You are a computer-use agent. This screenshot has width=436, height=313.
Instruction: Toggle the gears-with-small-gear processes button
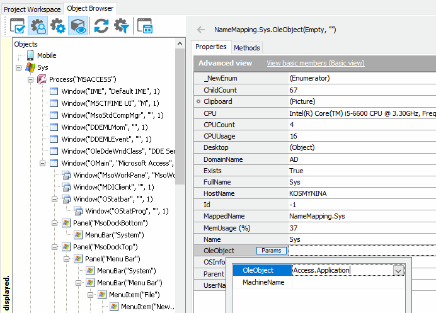[x=58, y=26]
